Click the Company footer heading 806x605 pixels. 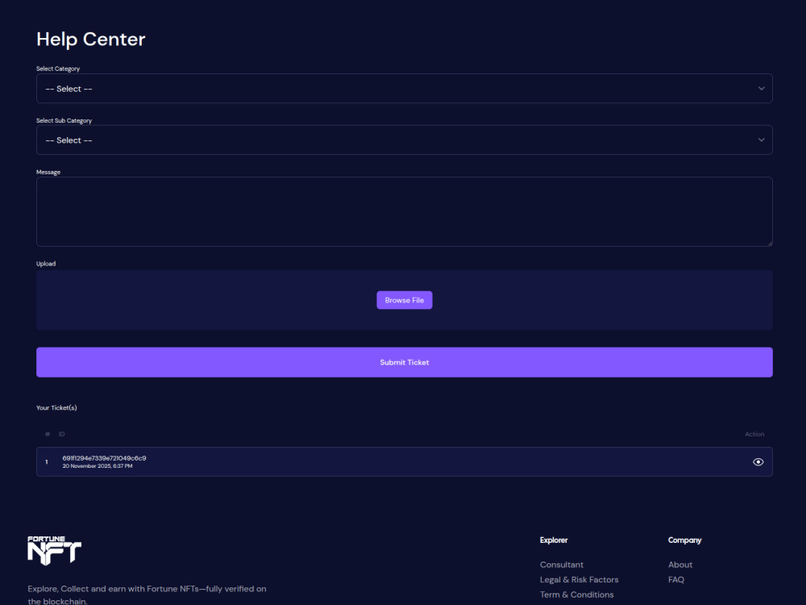[684, 540]
